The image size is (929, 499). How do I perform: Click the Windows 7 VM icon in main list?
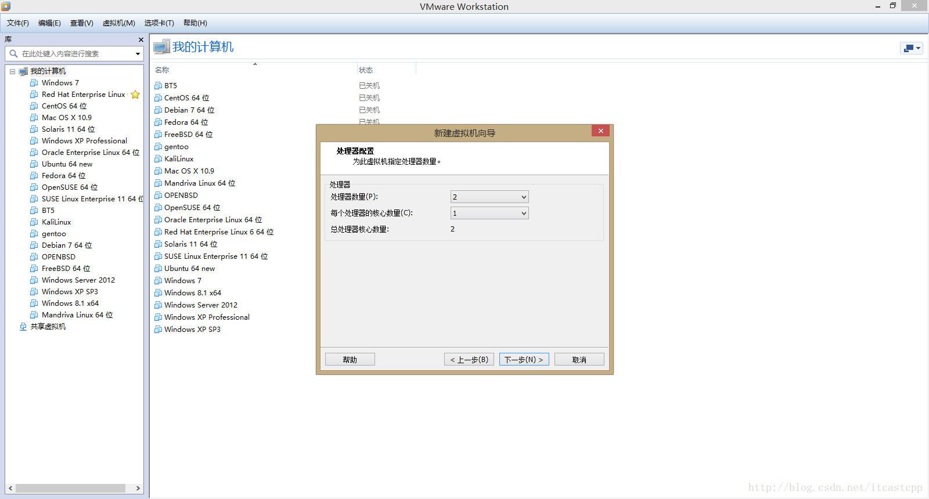158,280
